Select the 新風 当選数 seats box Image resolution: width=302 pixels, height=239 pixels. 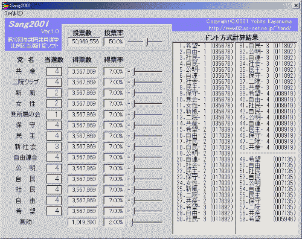coord(54,93)
